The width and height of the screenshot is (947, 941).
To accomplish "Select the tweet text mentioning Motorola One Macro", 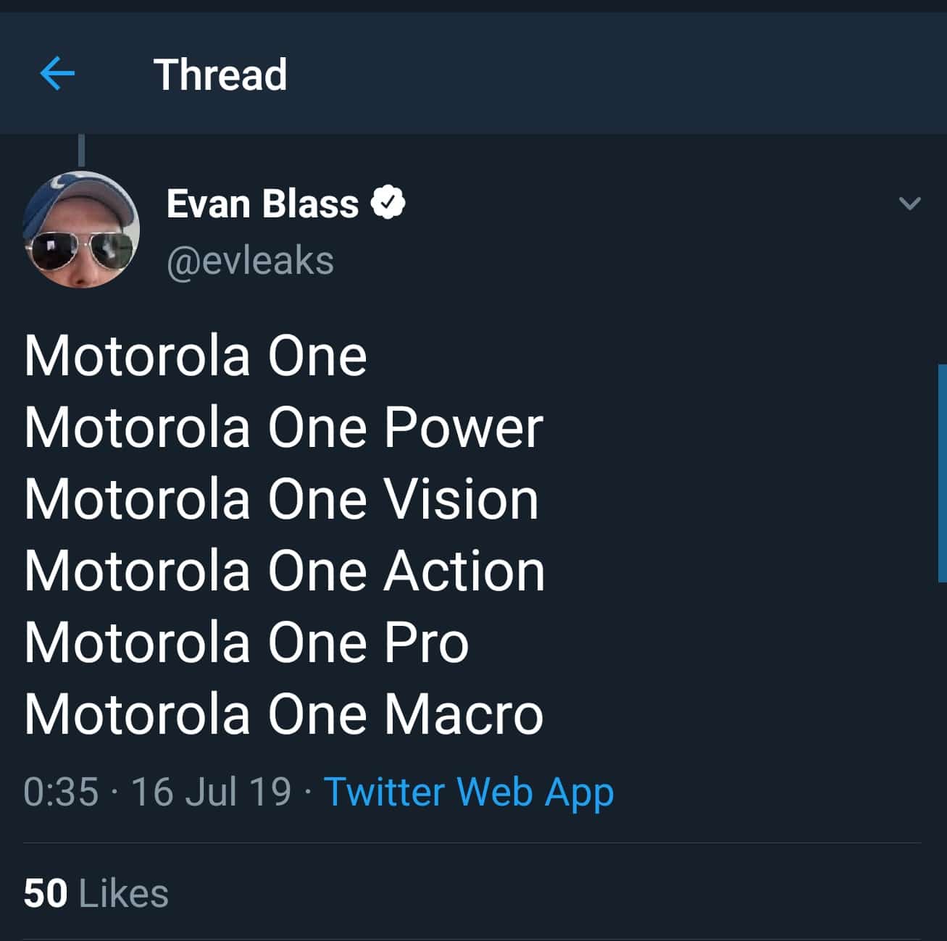I will [x=283, y=713].
